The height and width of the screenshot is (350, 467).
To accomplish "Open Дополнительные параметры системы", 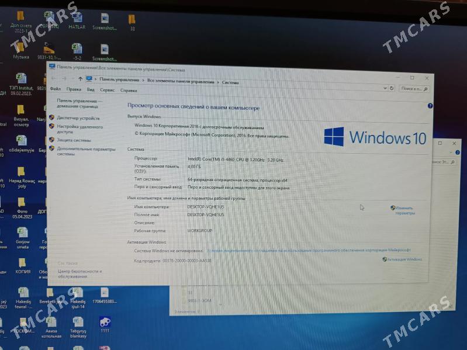I will point(85,151).
